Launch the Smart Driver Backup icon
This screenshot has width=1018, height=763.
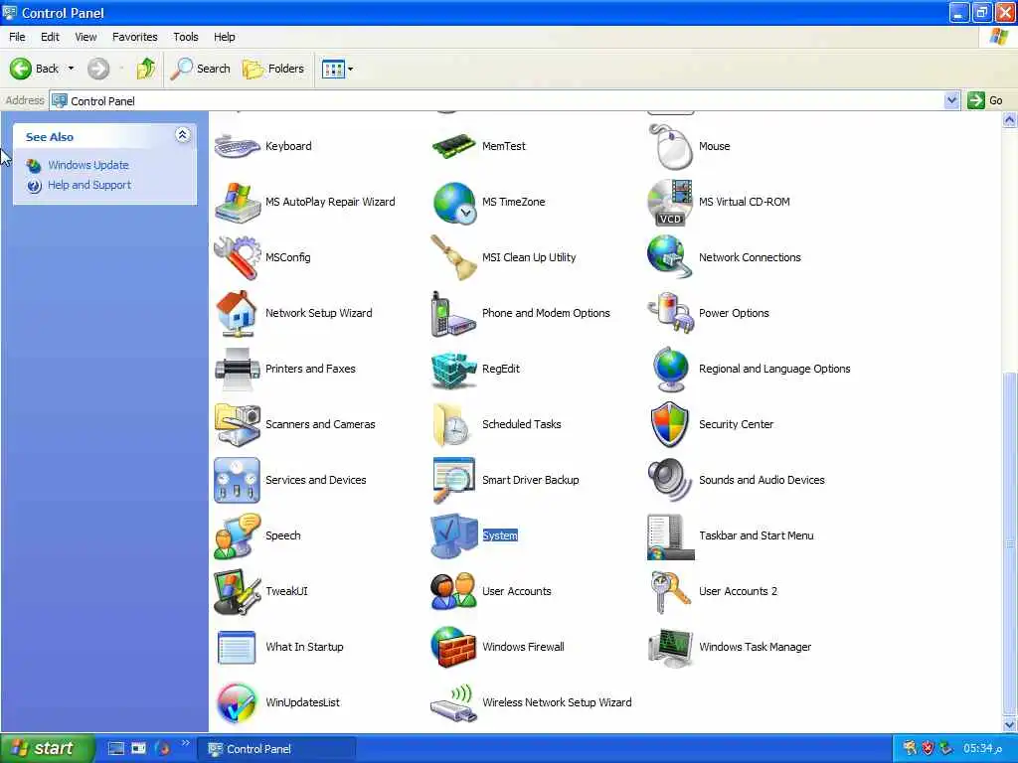pyautogui.click(x=453, y=480)
